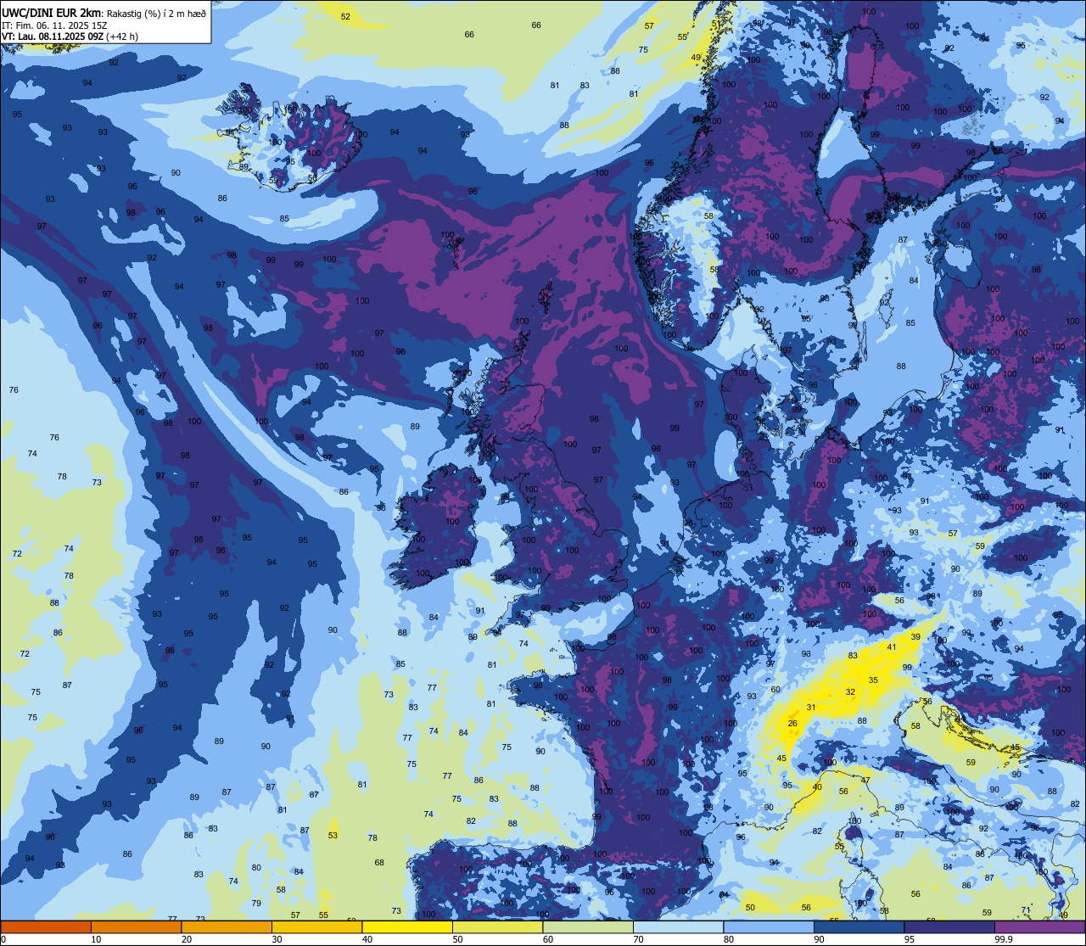Click the 0-10 dark orange legend segment
This screenshot has height=946, width=1086.
pos(46,926)
